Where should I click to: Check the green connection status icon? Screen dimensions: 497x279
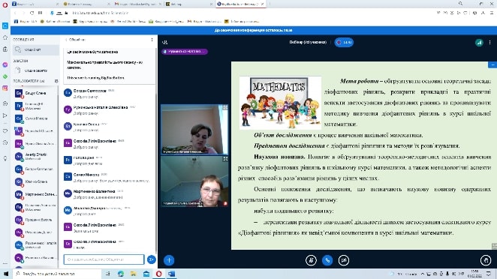tap(479, 43)
